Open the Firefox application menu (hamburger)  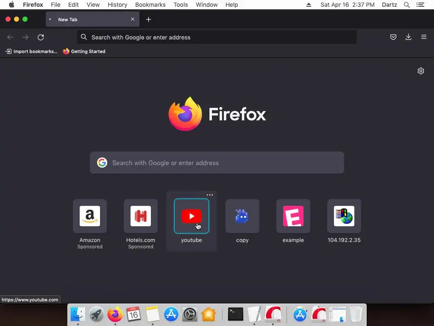(424, 37)
